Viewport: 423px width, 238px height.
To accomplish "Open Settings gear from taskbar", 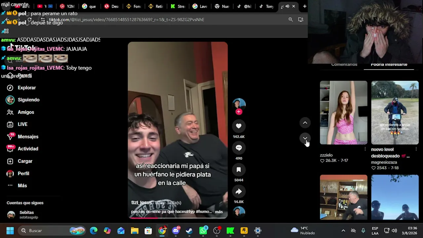I will [x=258, y=230].
